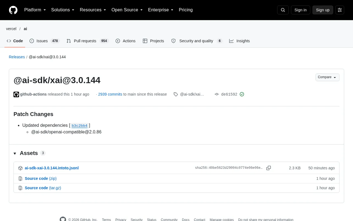This screenshot has width=353, height=221.
Task: Open the ai repository name link
Action: coord(25,29)
